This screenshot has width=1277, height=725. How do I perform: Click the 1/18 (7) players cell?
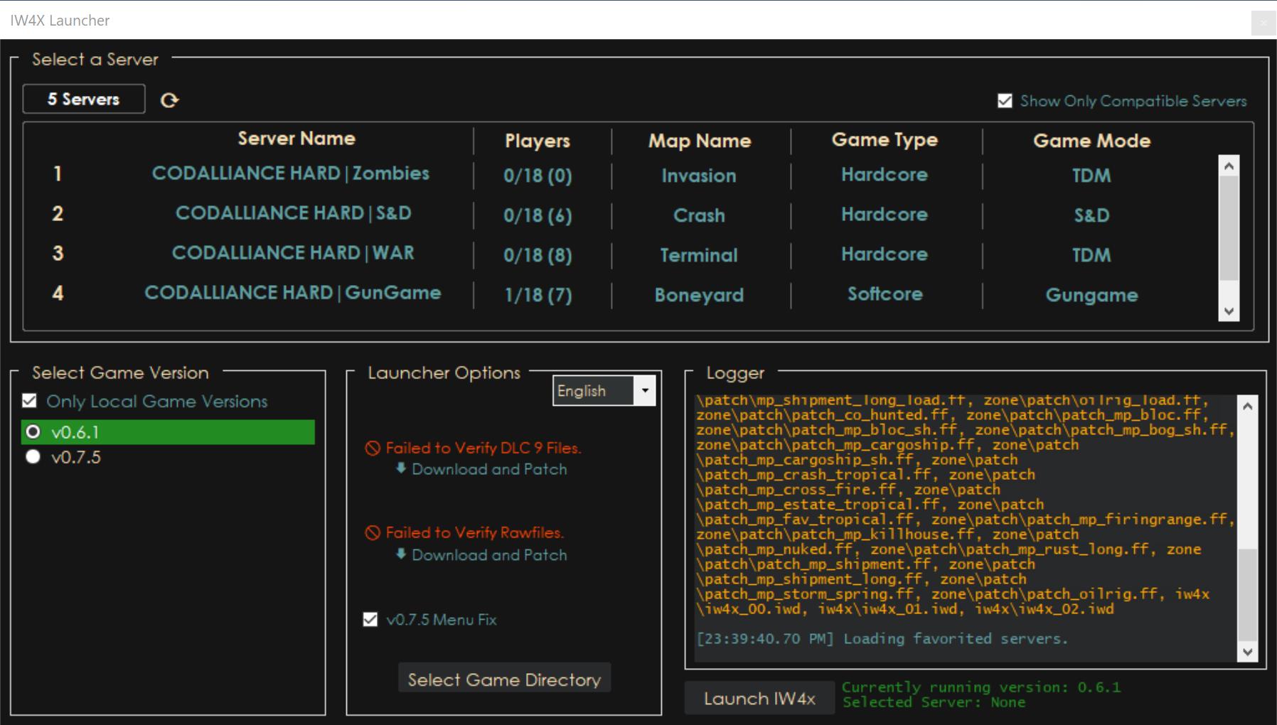click(x=538, y=295)
